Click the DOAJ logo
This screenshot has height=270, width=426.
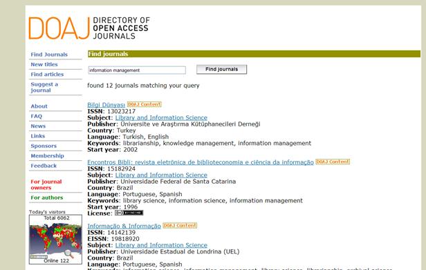(89, 28)
